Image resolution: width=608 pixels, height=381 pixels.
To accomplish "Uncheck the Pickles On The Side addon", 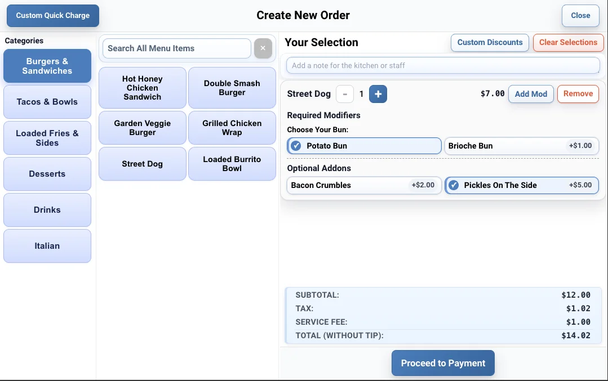I will [x=522, y=186].
